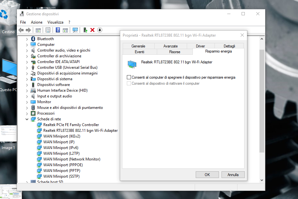Screen dimensions: 298x199
Task: Click the Bluetooth category icon
Action: point(33,39)
